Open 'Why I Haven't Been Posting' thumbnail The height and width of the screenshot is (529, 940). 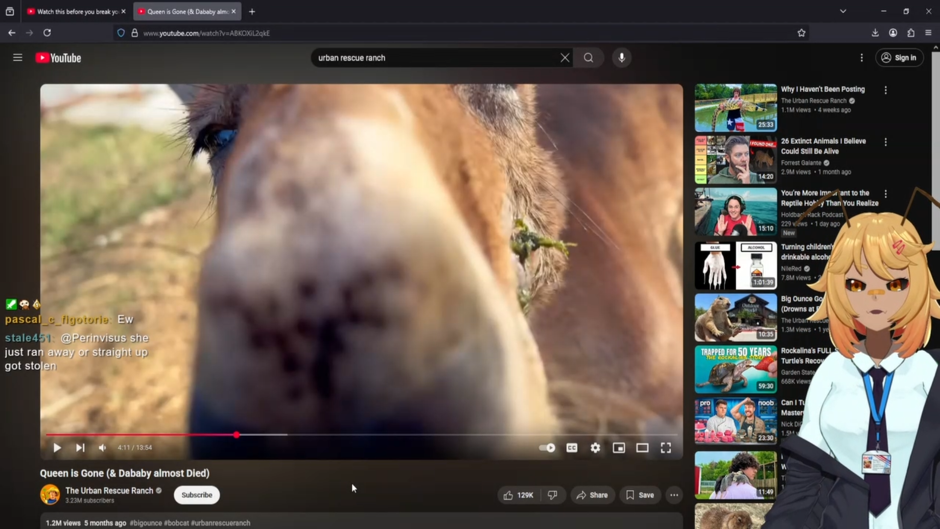click(x=736, y=108)
